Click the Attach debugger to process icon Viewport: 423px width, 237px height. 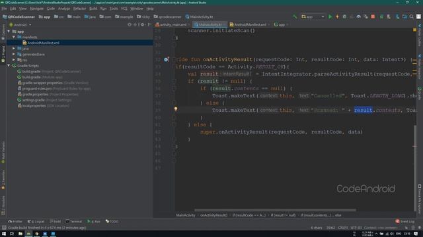click(365, 16)
